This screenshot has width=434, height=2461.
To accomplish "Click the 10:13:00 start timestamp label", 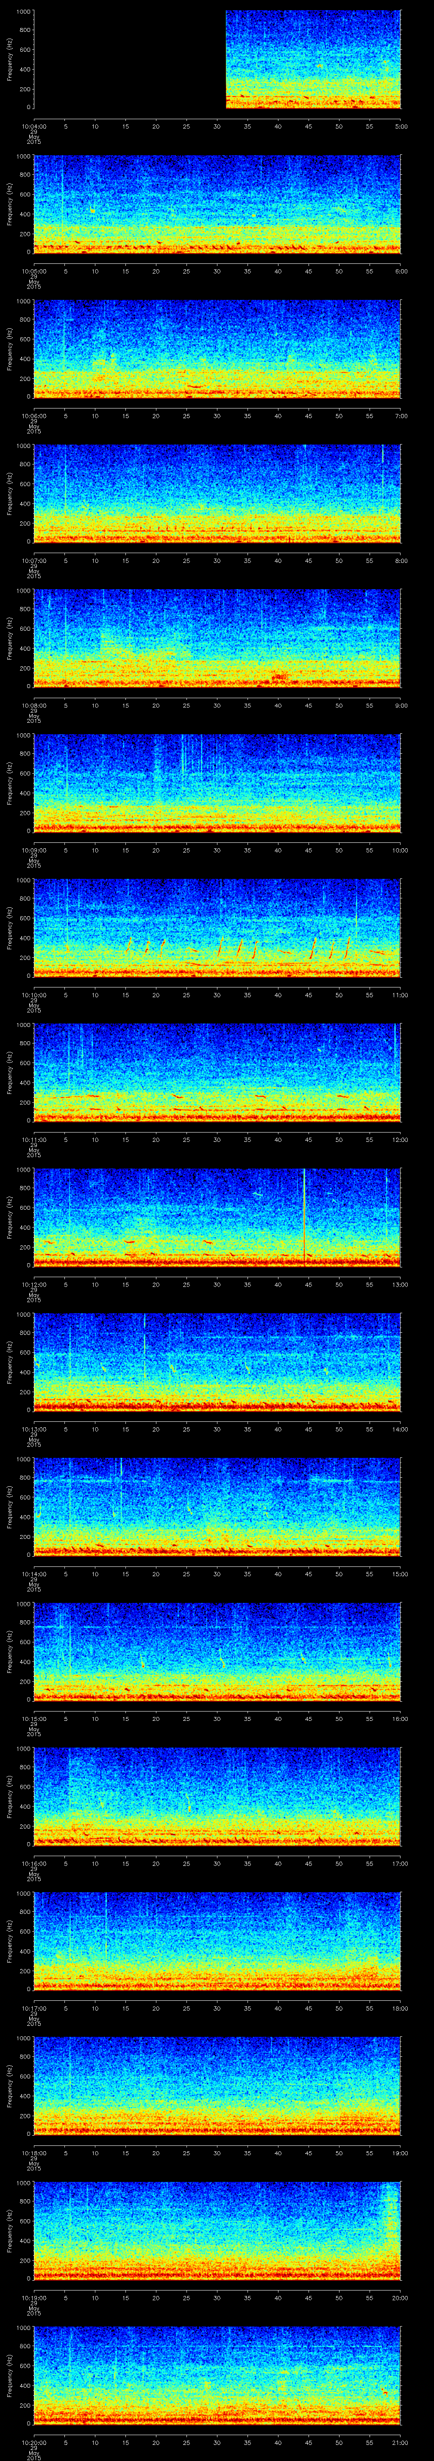I will coord(33,1429).
